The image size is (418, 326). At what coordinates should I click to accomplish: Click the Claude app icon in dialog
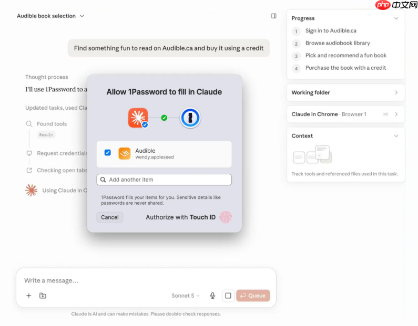(138, 118)
